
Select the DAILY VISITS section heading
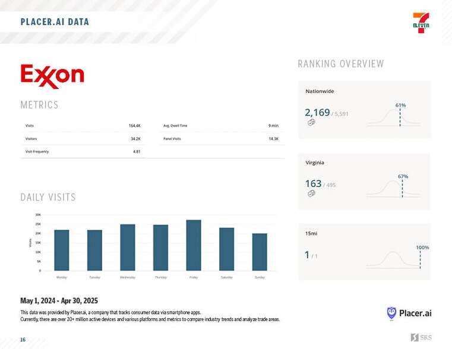[48, 197]
